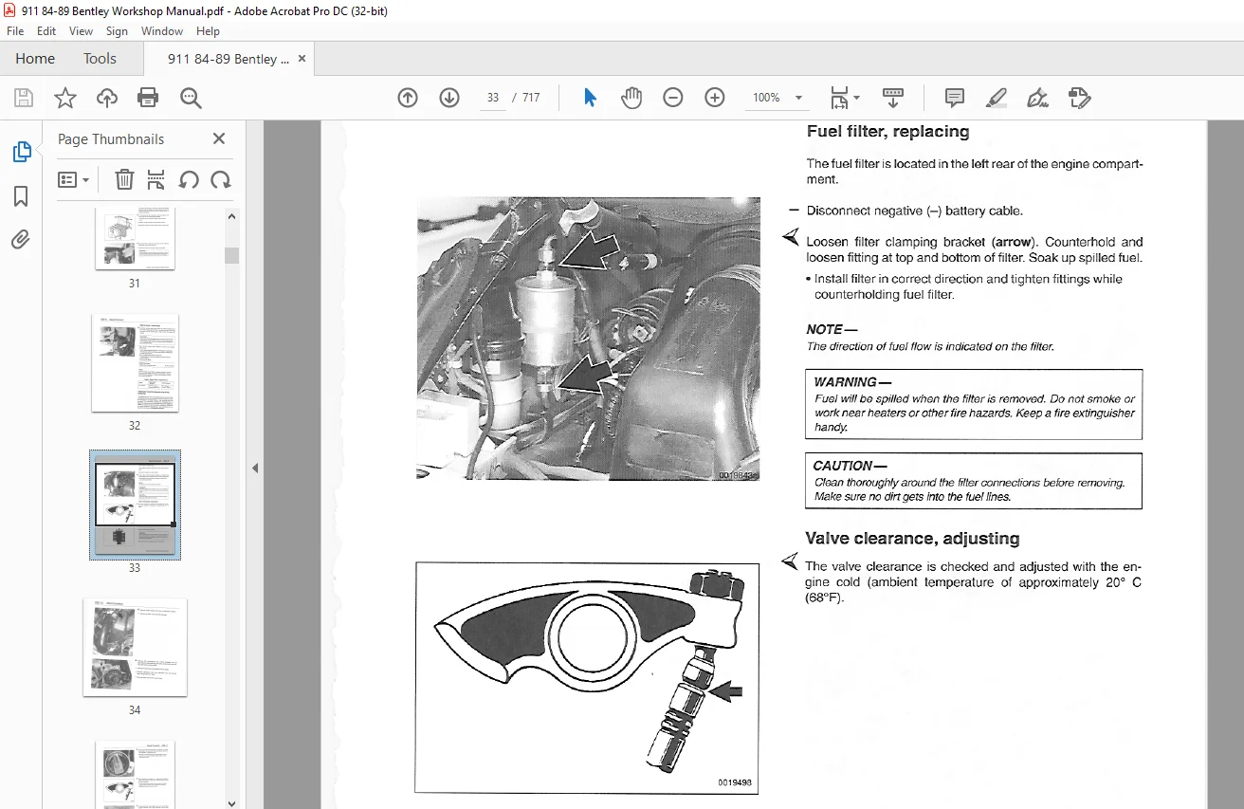Close the Page Thumbnails panel
Viewport: 1244px width, 809px height.
[219, 138]
